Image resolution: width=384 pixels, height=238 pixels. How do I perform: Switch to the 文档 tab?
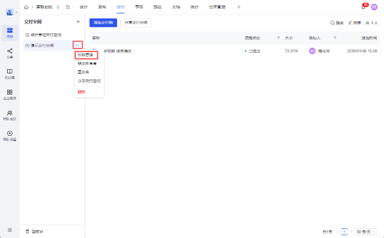point(176,7)
